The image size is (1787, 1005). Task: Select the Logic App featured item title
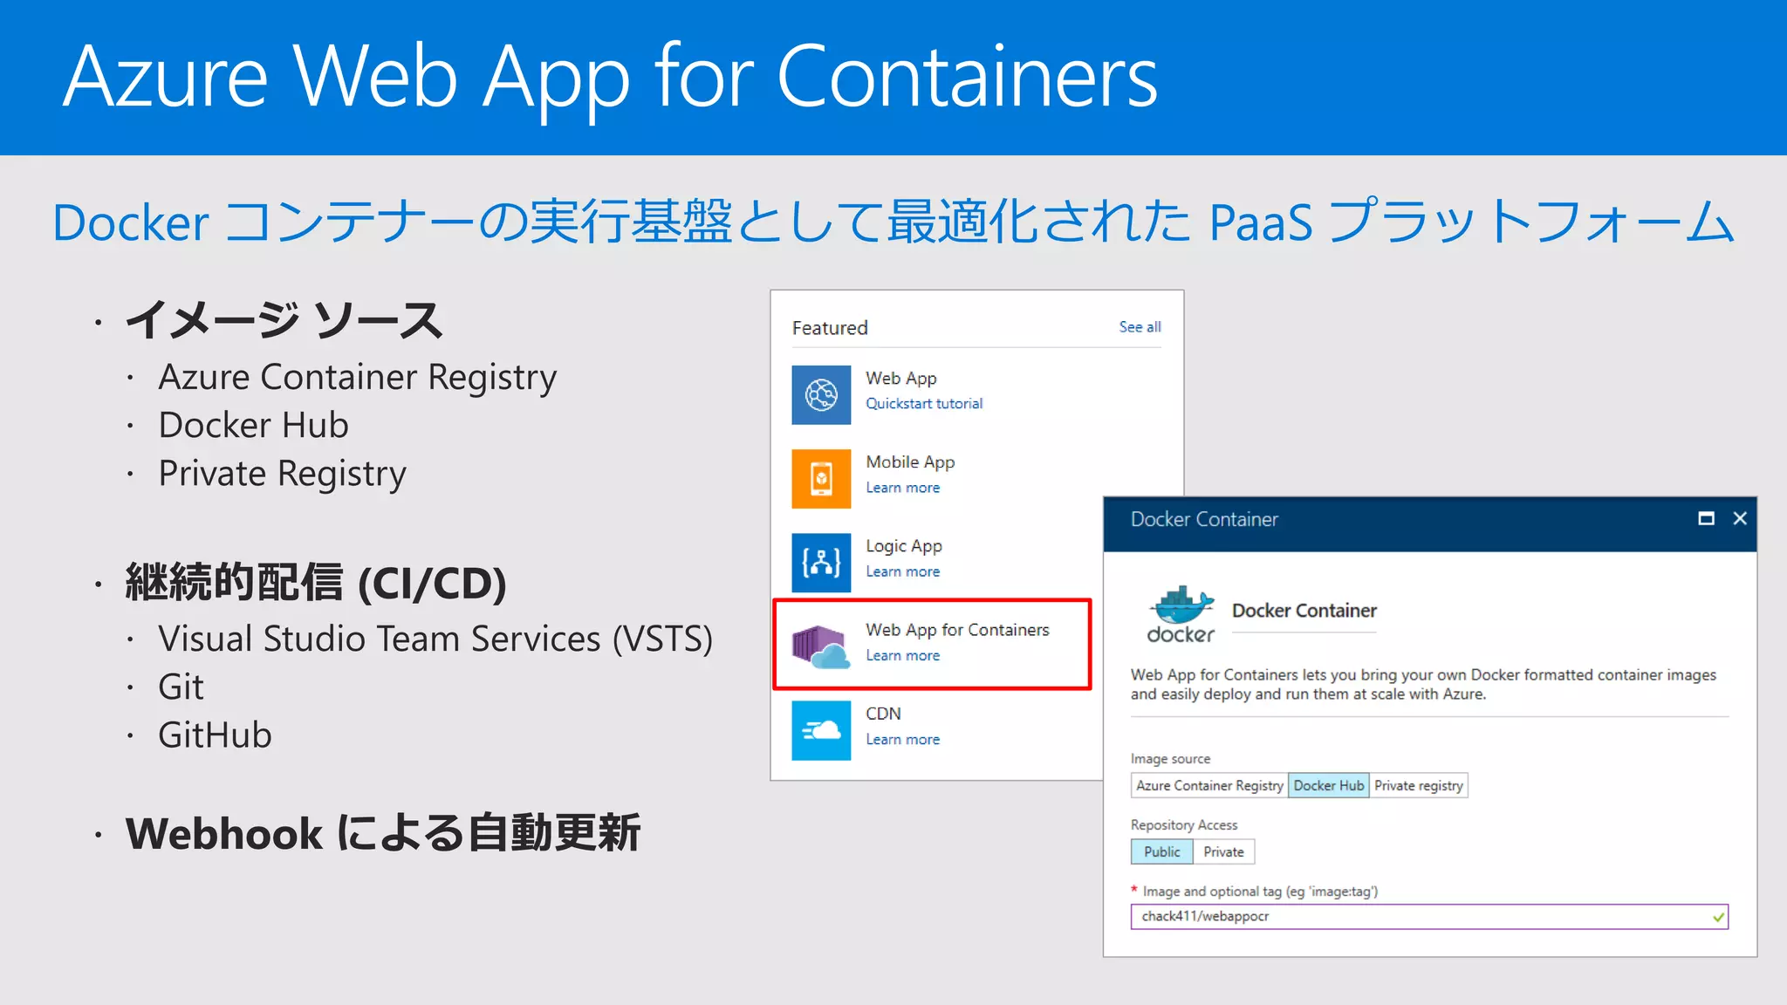[x=904, y=545]
